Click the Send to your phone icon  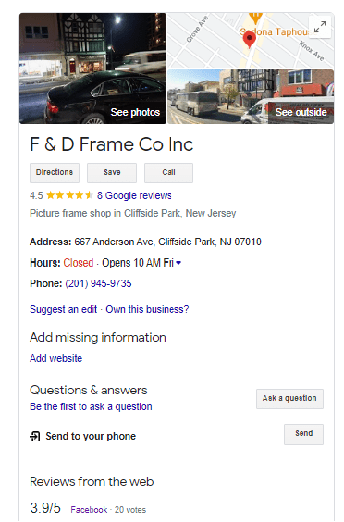coord(35,436)
